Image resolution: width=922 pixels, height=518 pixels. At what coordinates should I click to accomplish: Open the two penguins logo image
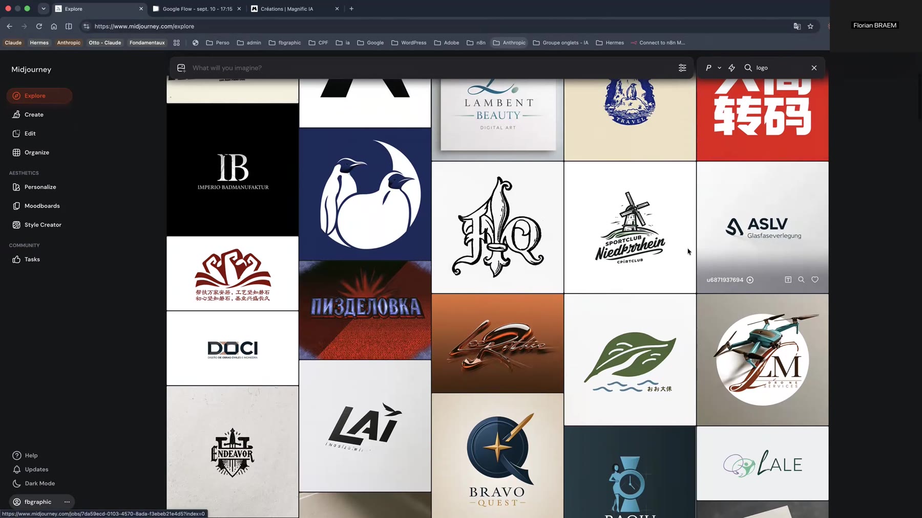pos(365,194)
